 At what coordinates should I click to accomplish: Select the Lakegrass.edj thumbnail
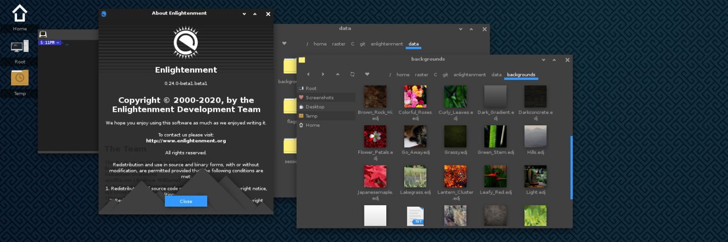415,176
